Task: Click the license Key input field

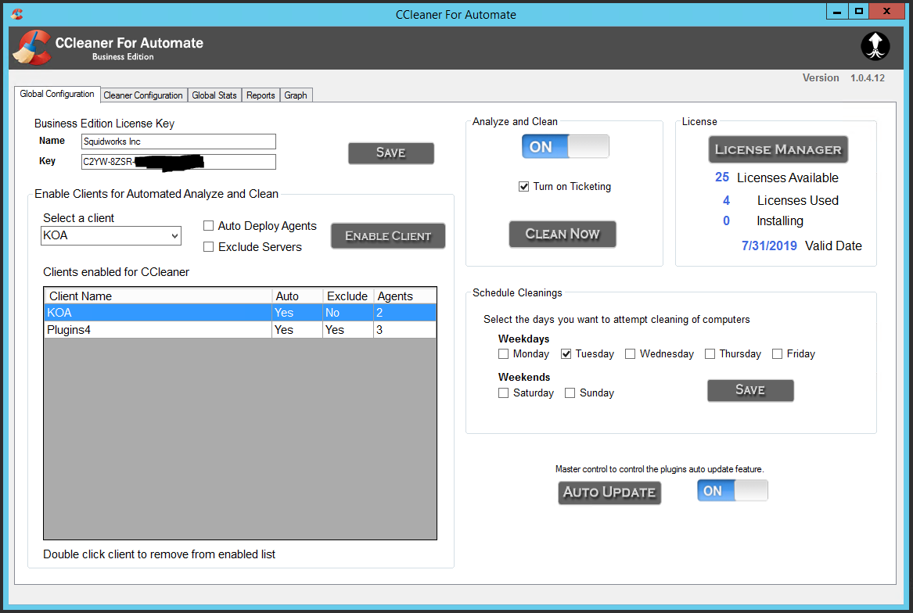Action: point(178,162)
